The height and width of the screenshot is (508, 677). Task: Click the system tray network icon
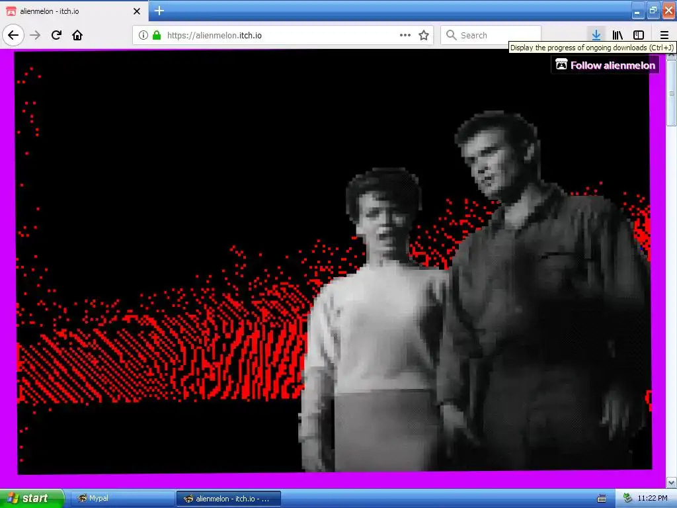click(x=628, y=498)
